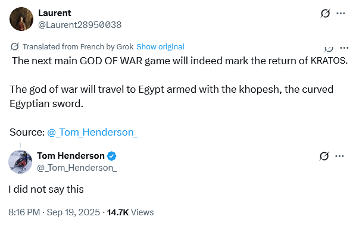Image resolution: width=356 pixels, height=229 pixels.
Task: Click the Grok icon on Tom Henderson's post
Action: tap(324, 156)
